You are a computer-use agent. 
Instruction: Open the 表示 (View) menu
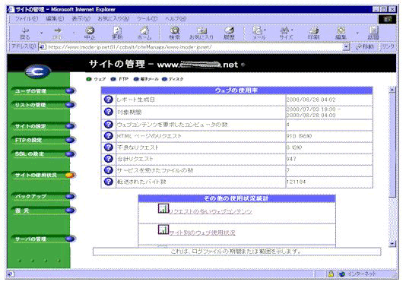81,19
